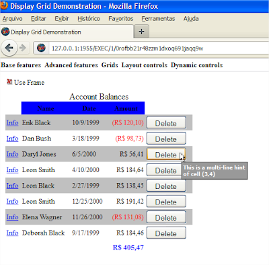This screenshot has width=269, height=265.
Task: Click the Name column header
Action: (46, 108)
